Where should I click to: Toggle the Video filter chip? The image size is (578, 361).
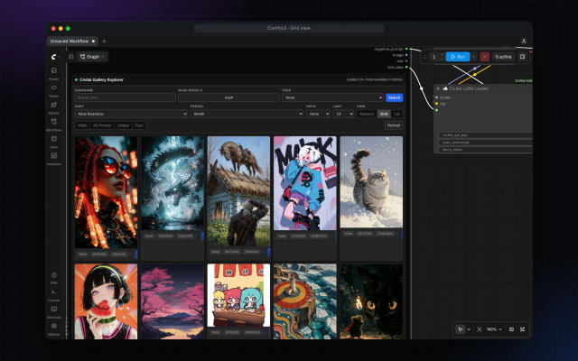[82, 125]
